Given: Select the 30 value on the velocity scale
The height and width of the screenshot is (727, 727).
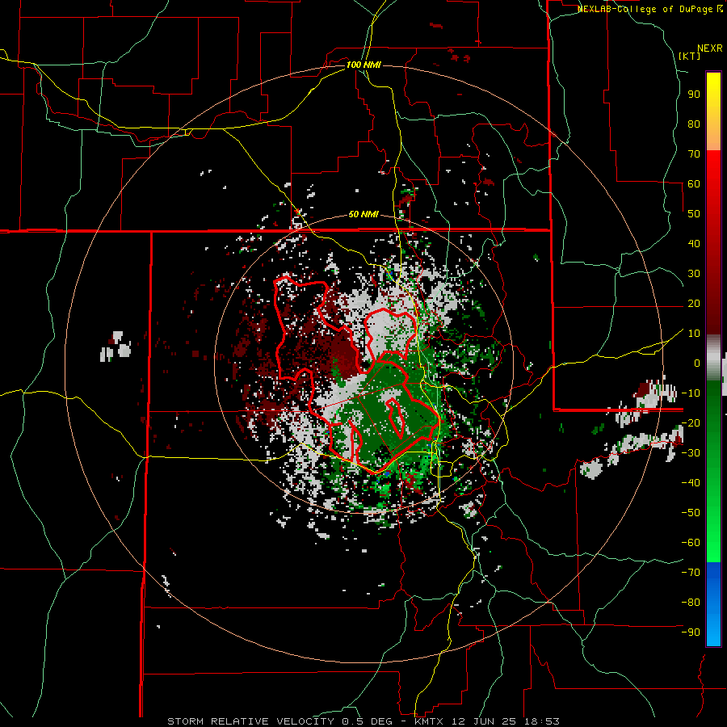Looking at the screenshot, I should point(694,274).
